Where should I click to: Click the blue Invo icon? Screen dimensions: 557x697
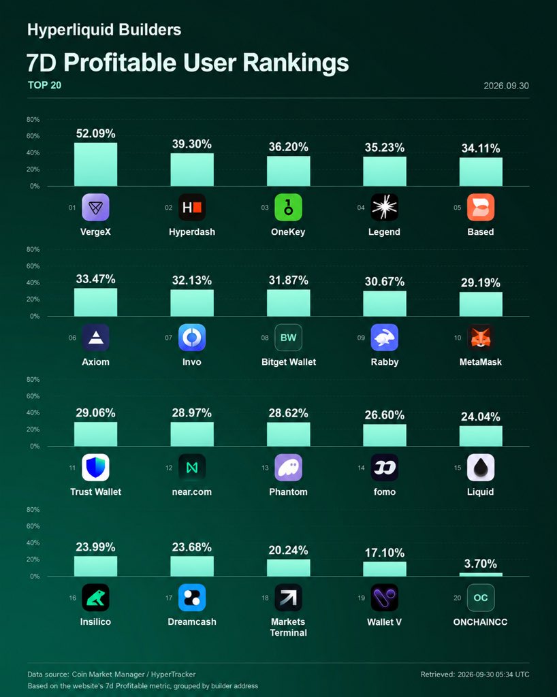point(192,338)
